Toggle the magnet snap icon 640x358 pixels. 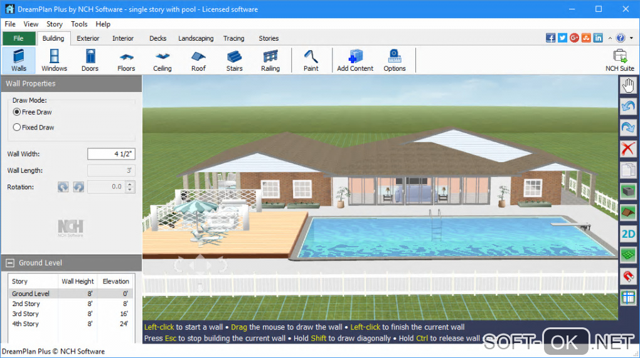(x=628, y=276)
